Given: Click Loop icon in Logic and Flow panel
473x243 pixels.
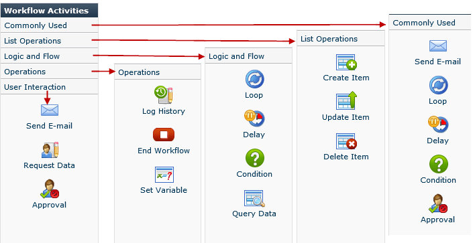Looking at the screenshot, I should (254, 79).
